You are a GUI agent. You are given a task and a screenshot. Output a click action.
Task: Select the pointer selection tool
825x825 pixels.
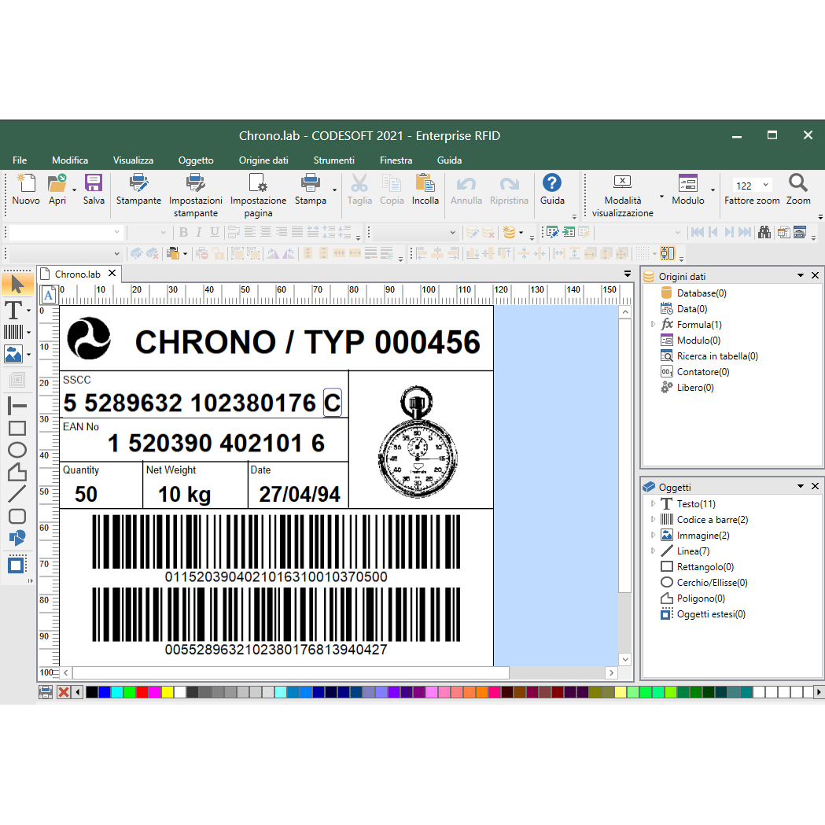click(17, 284)
